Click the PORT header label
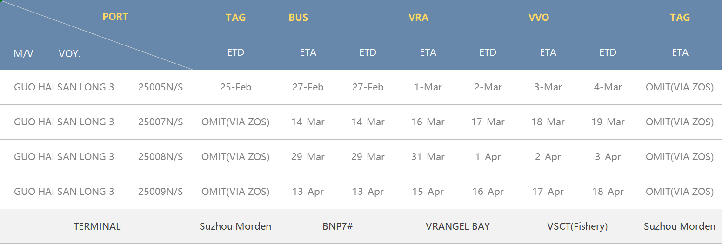The height and width of the screenshot is (244, 722). (115, 17)
